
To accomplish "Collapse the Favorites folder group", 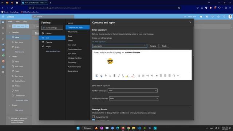I will pyautogui.click(x=9, y=32).
